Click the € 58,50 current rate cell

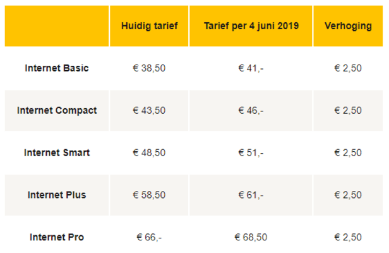(149, 195)
